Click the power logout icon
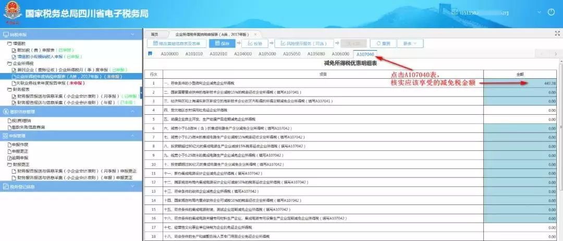 [551, 12]
